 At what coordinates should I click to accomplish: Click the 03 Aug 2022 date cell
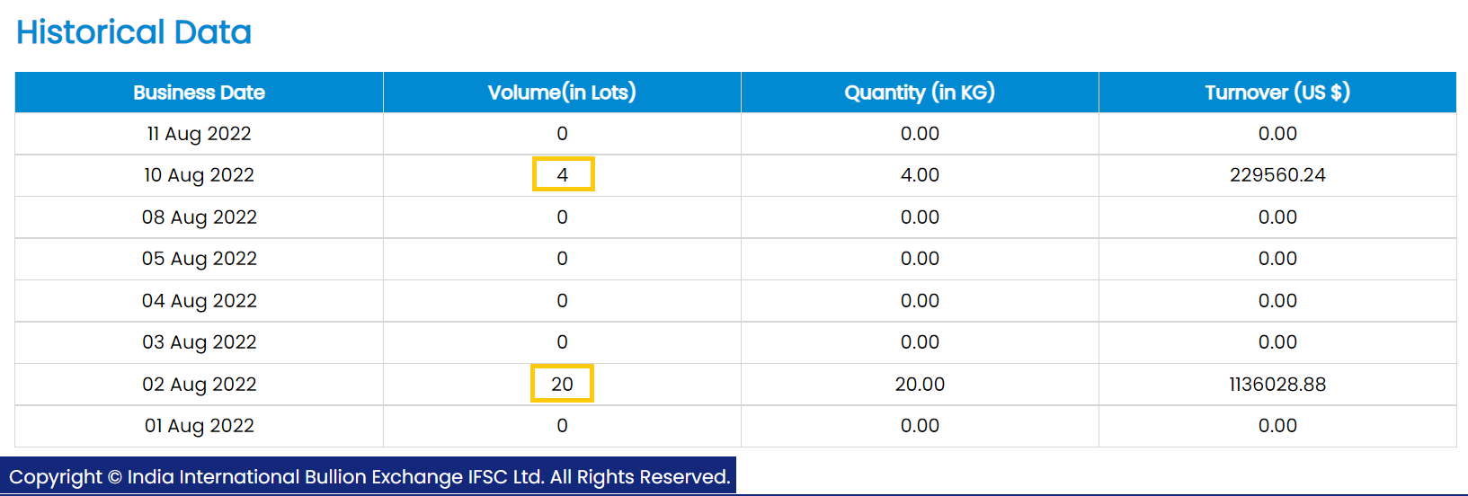click(x=199, y=342)
